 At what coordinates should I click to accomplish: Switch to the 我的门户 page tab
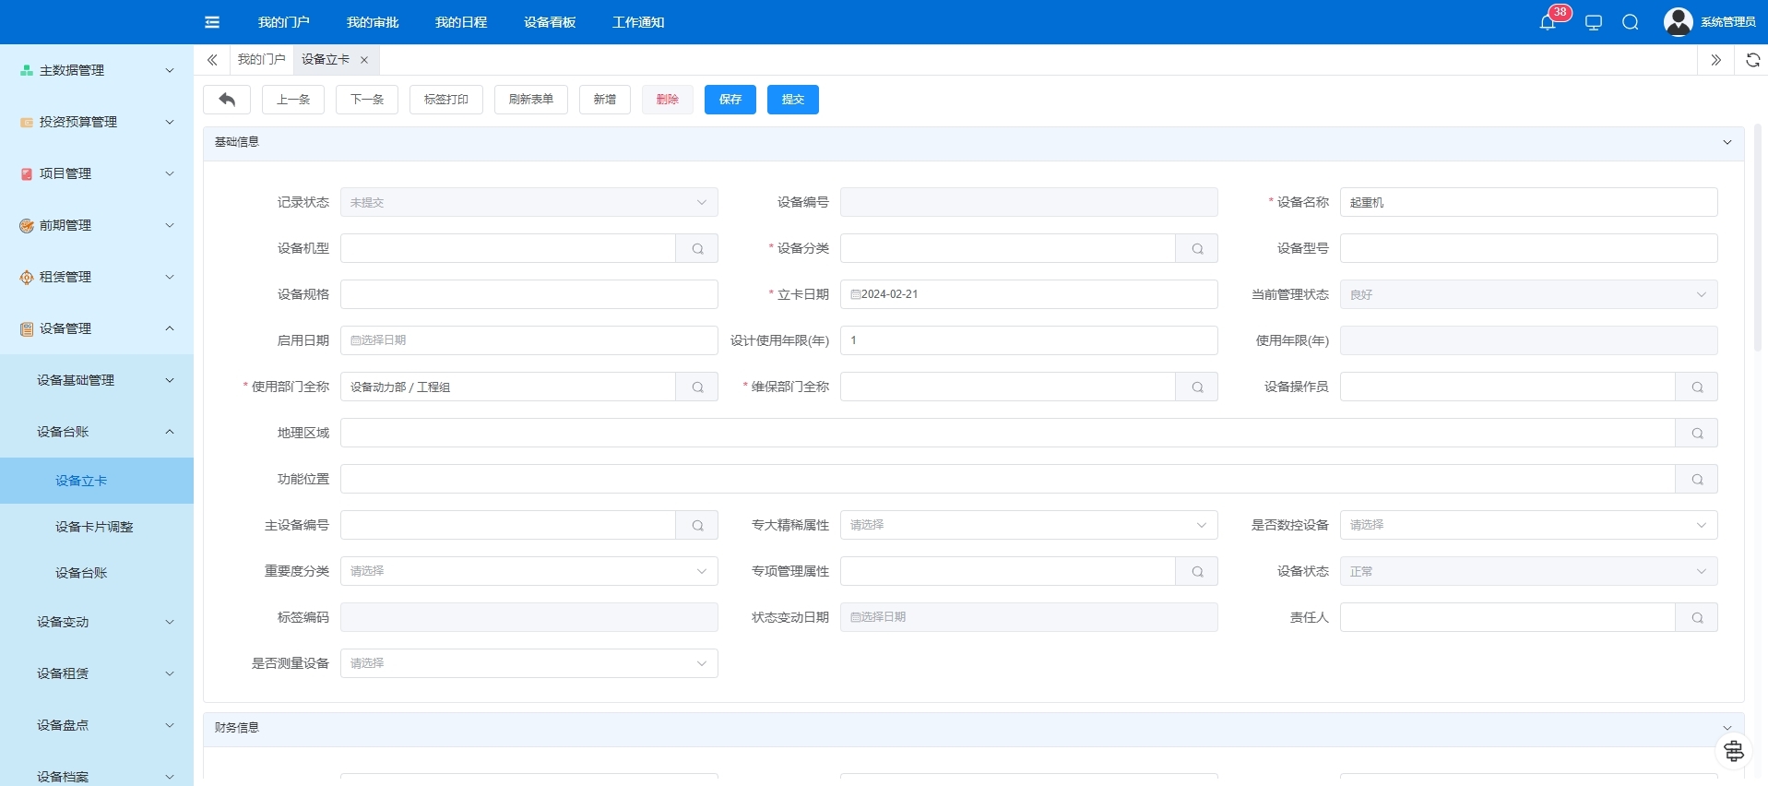coord(262,60)
